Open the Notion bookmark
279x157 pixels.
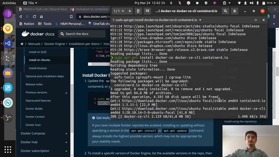pos(27,24)
